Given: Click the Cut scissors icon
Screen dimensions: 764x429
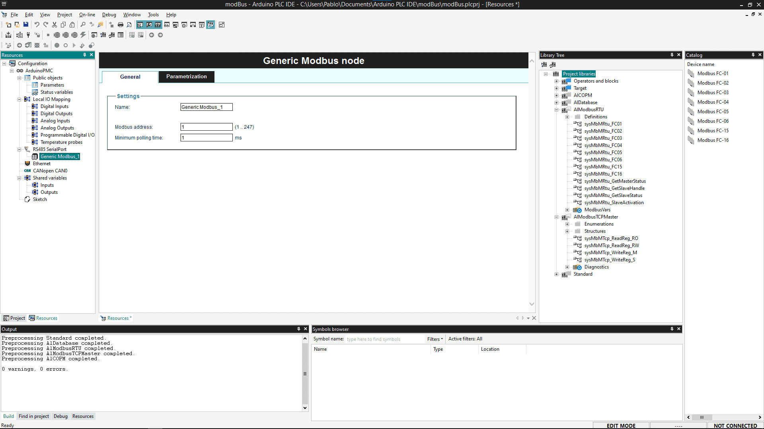Looking at the screenshot, I should pyautogui.click(x=55, y=25).
